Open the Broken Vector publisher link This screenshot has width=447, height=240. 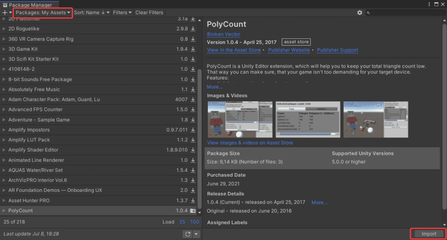[x=223, y=34]
